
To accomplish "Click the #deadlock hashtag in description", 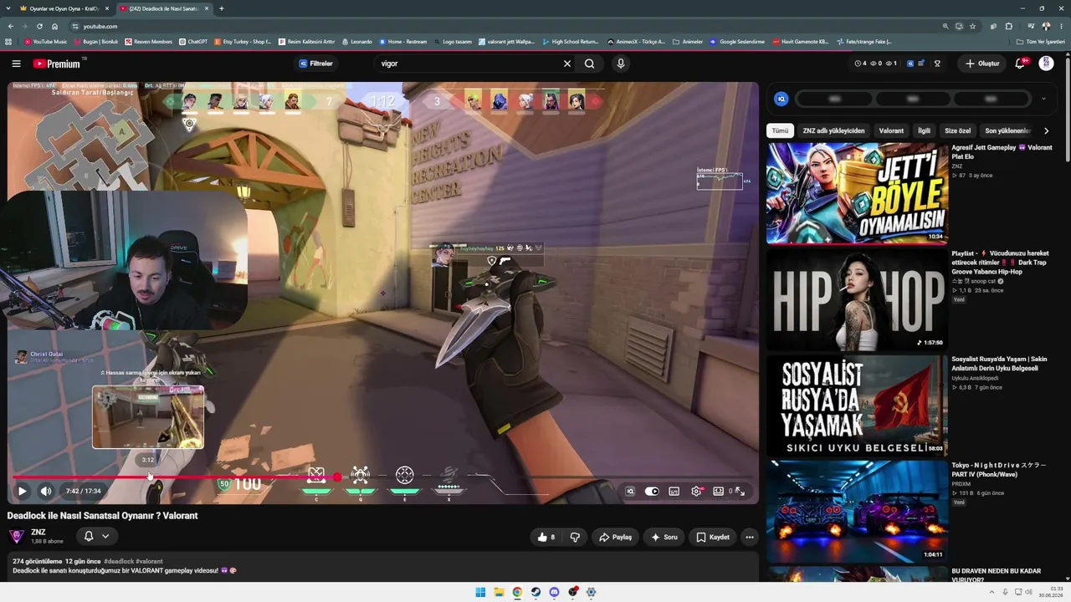I will pos(119,561).
